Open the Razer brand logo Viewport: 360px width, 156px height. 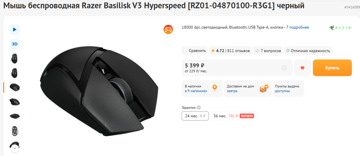point(340,28)
